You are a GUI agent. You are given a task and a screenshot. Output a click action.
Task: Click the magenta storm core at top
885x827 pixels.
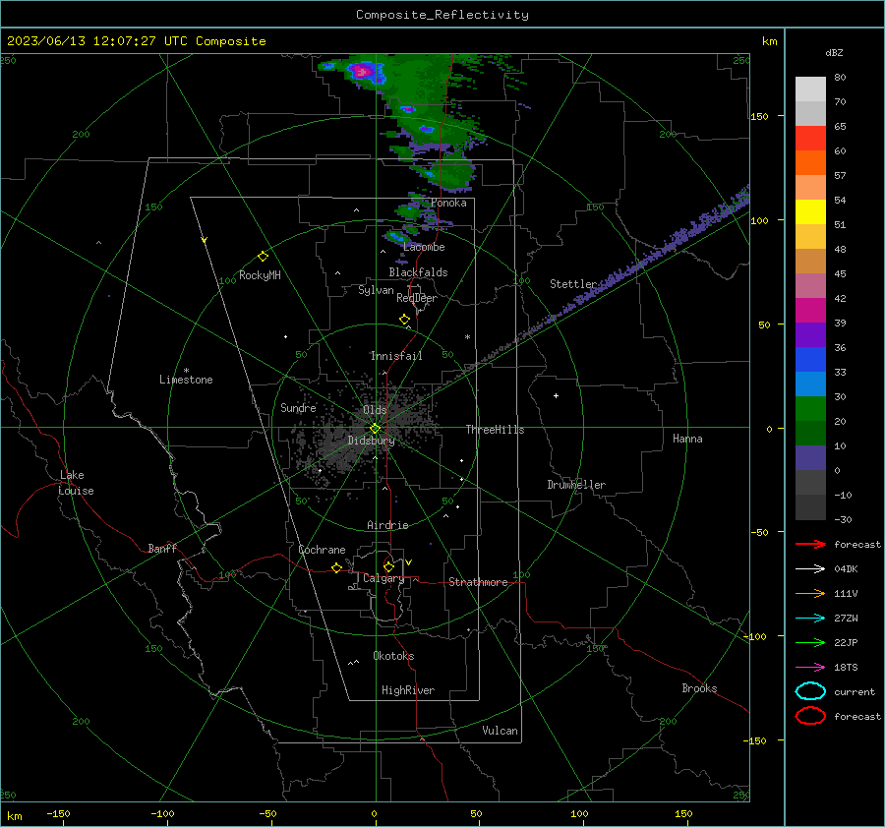pos(361,72)
